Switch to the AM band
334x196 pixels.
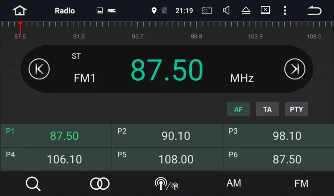[234, 183]
